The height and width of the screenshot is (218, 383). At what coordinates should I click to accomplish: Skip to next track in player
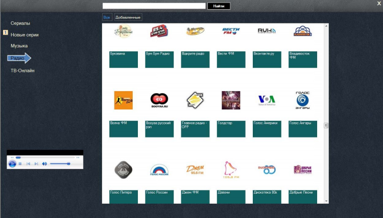pyautogui.click(x=36, y=163)
